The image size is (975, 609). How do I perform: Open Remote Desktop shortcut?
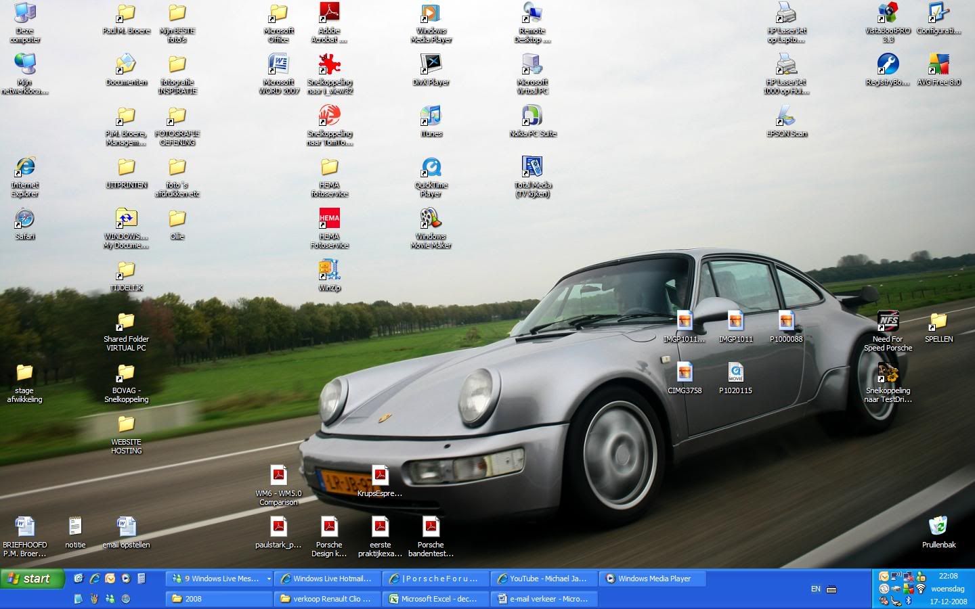pos(532,22)
